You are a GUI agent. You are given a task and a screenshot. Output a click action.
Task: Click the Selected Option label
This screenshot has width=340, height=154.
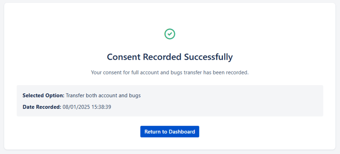tap(43, 95)
